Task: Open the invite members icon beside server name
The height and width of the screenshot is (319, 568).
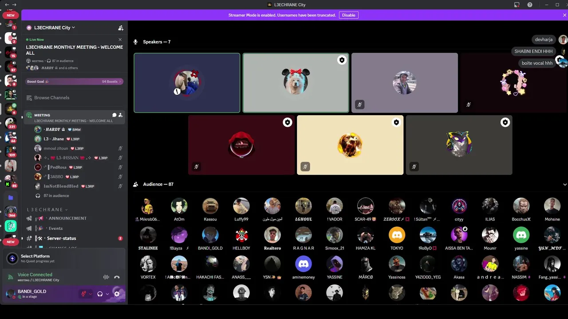Action: coord(121,27)
